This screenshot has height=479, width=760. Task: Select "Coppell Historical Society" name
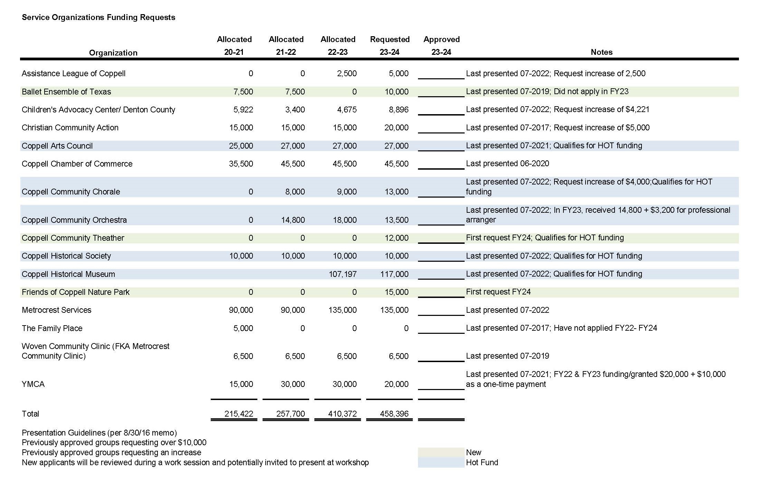point(66,256)
